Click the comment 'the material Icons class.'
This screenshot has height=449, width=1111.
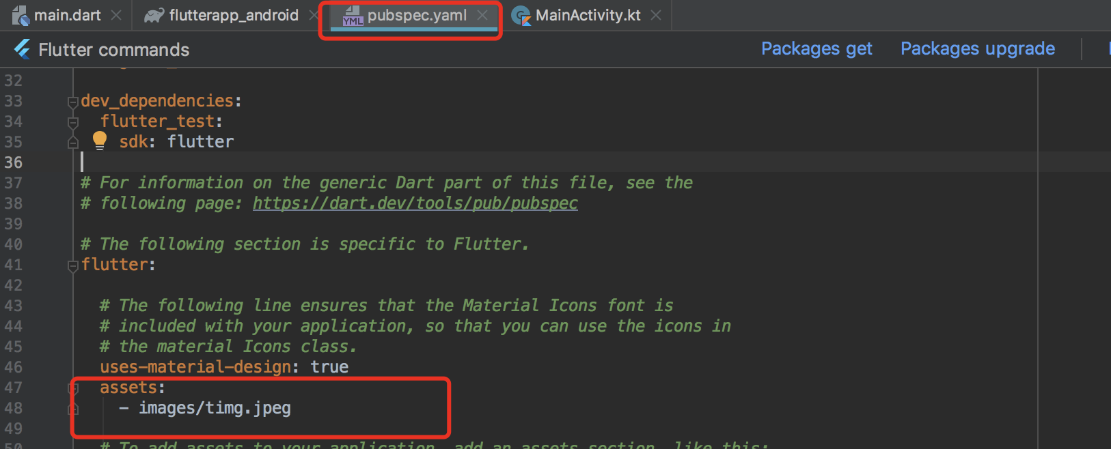coord(228,347)
